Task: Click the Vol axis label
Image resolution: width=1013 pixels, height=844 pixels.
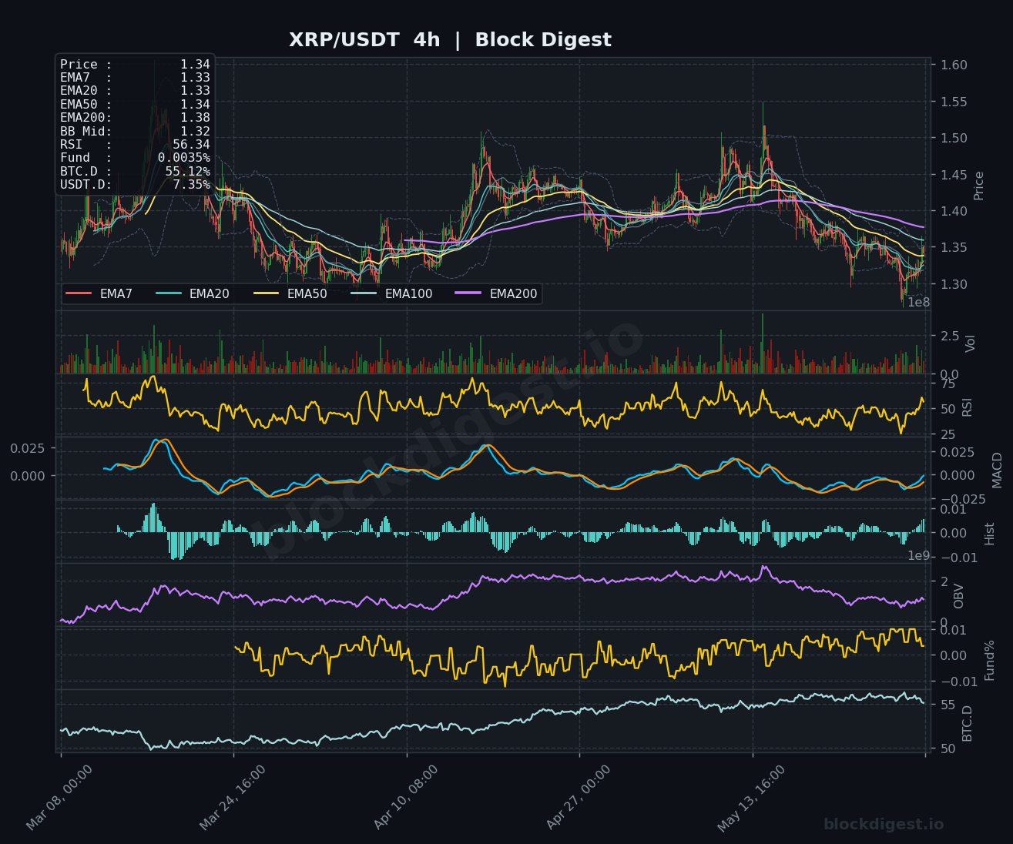Action: point(971,343)
